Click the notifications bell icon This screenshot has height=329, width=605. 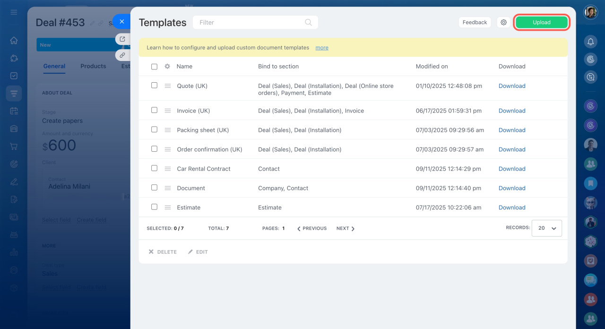point(590,42)
